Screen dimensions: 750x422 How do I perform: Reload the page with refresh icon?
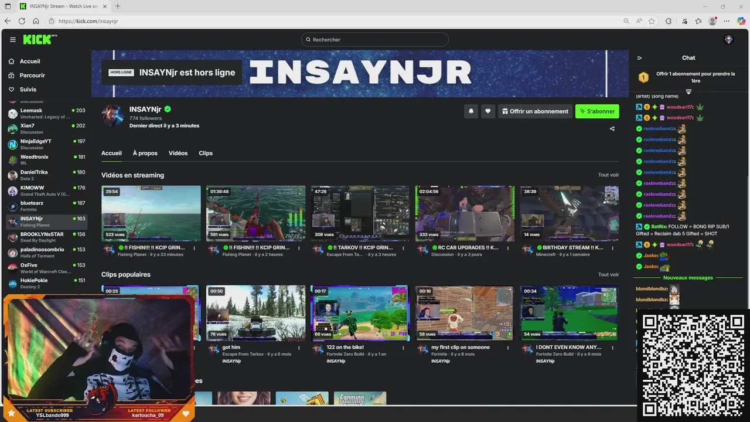pyautogui.click(x=22, y=21)
